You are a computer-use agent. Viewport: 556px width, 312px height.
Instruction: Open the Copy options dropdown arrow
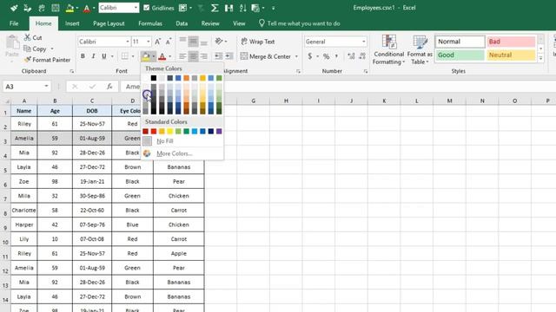point(52,49)
